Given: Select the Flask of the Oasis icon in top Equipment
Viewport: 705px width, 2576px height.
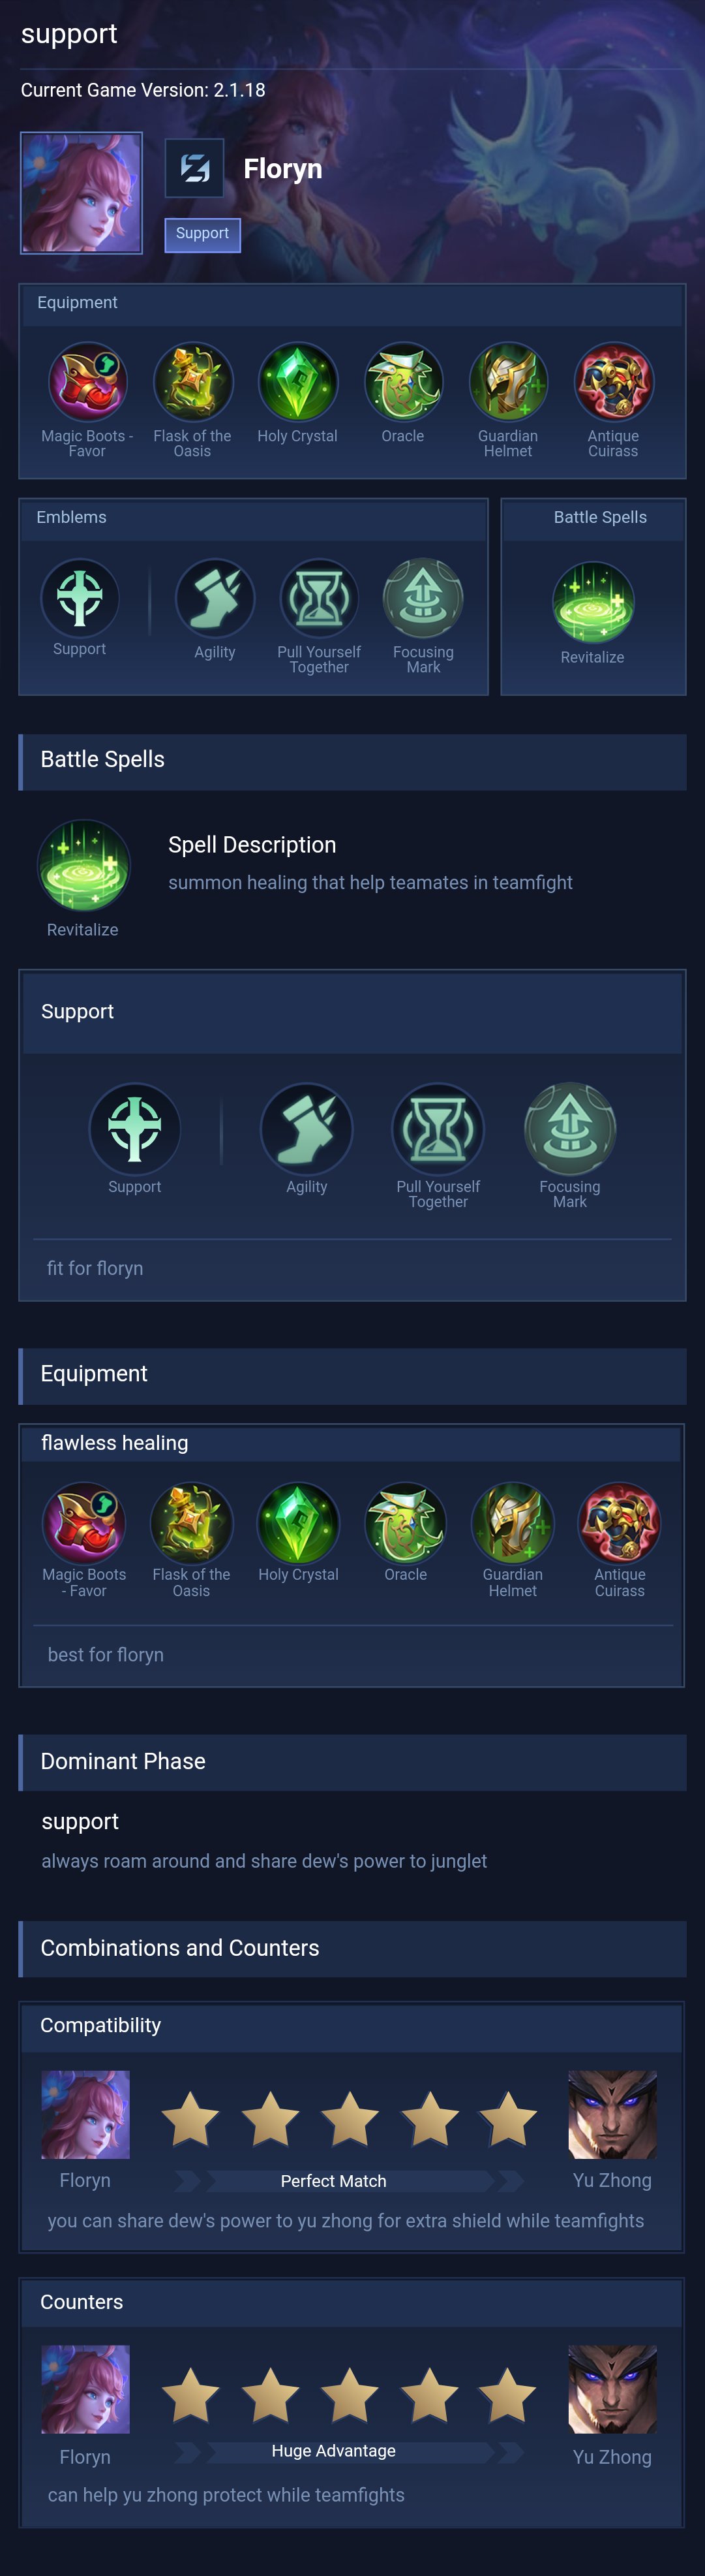Looking at the screenshot, I should [193, 382].
